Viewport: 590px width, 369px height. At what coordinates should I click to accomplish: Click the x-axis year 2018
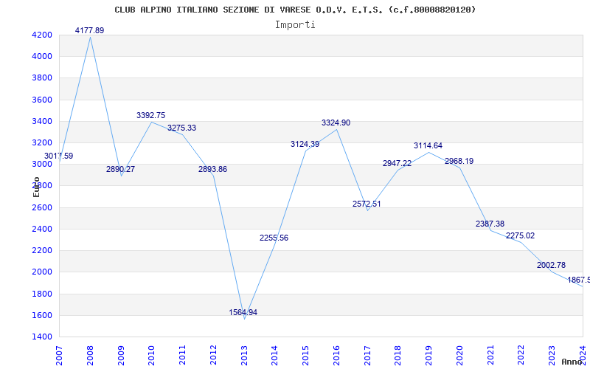tap(398, 356)
